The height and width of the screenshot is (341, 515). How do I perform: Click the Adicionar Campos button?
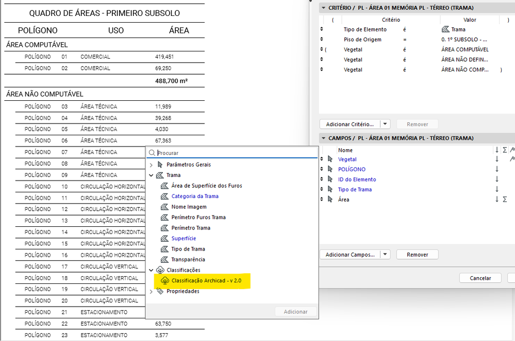point(350,255)
